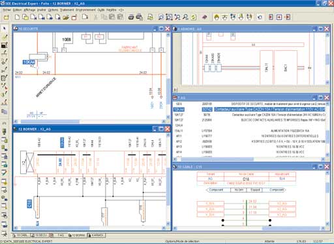Click the 10KA4 label in security schematic
Viewport: 334px width, 244px height.
click(29, 62)
